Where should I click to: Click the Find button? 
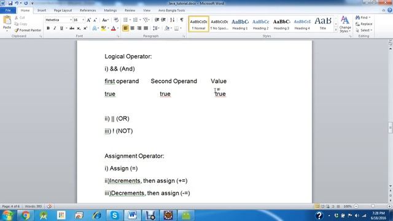pyautogui.click(x=363, y=18)
